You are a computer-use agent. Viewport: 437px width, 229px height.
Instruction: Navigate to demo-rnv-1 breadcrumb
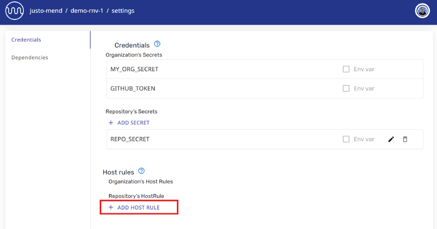[87, 11]
